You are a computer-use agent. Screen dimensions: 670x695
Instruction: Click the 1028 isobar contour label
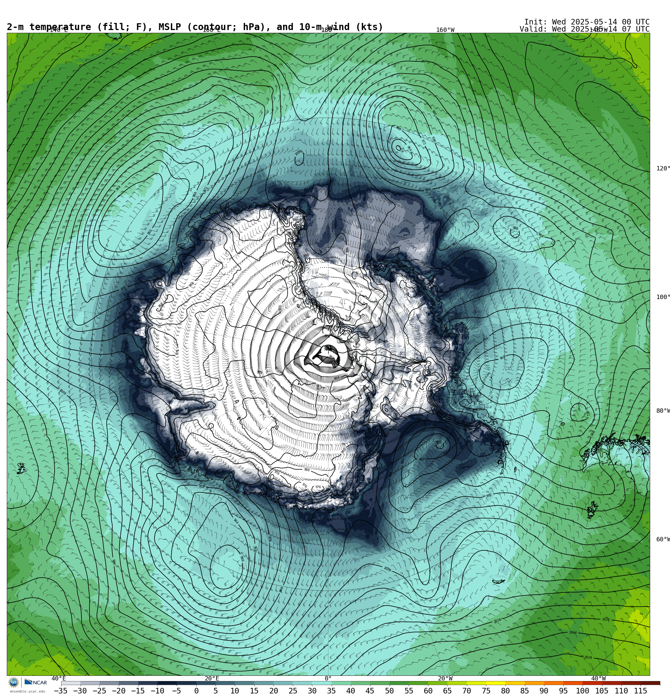[x=588, y=658]
